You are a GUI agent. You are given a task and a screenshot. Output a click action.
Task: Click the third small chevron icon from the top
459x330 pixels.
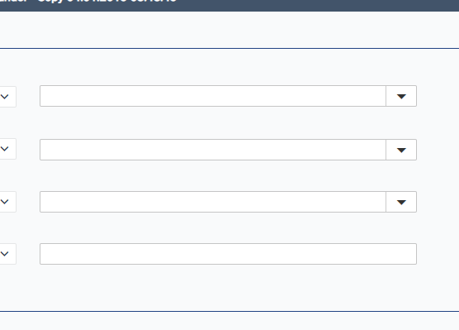[4, 202]
